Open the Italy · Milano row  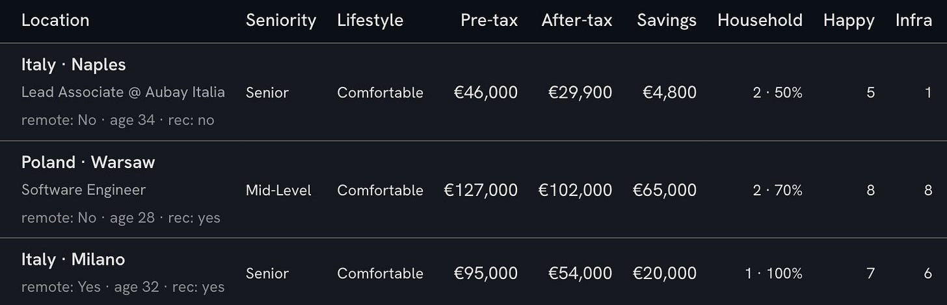click(x=473, y=272)
